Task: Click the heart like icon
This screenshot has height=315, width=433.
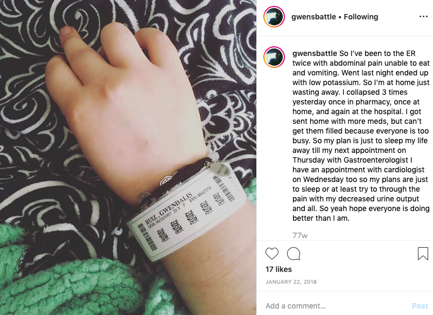Action: [272, 254]
